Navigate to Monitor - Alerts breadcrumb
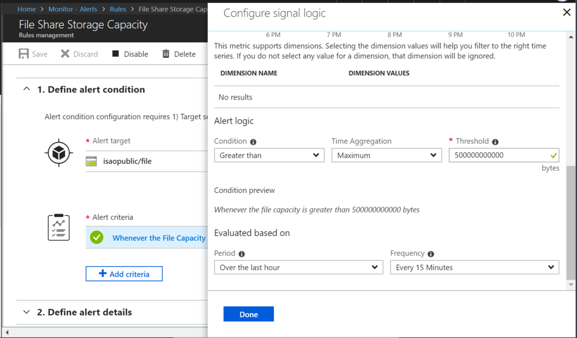The height and width of the screenshot is (338, 577). pyautogui.click(x=73, y=9)
